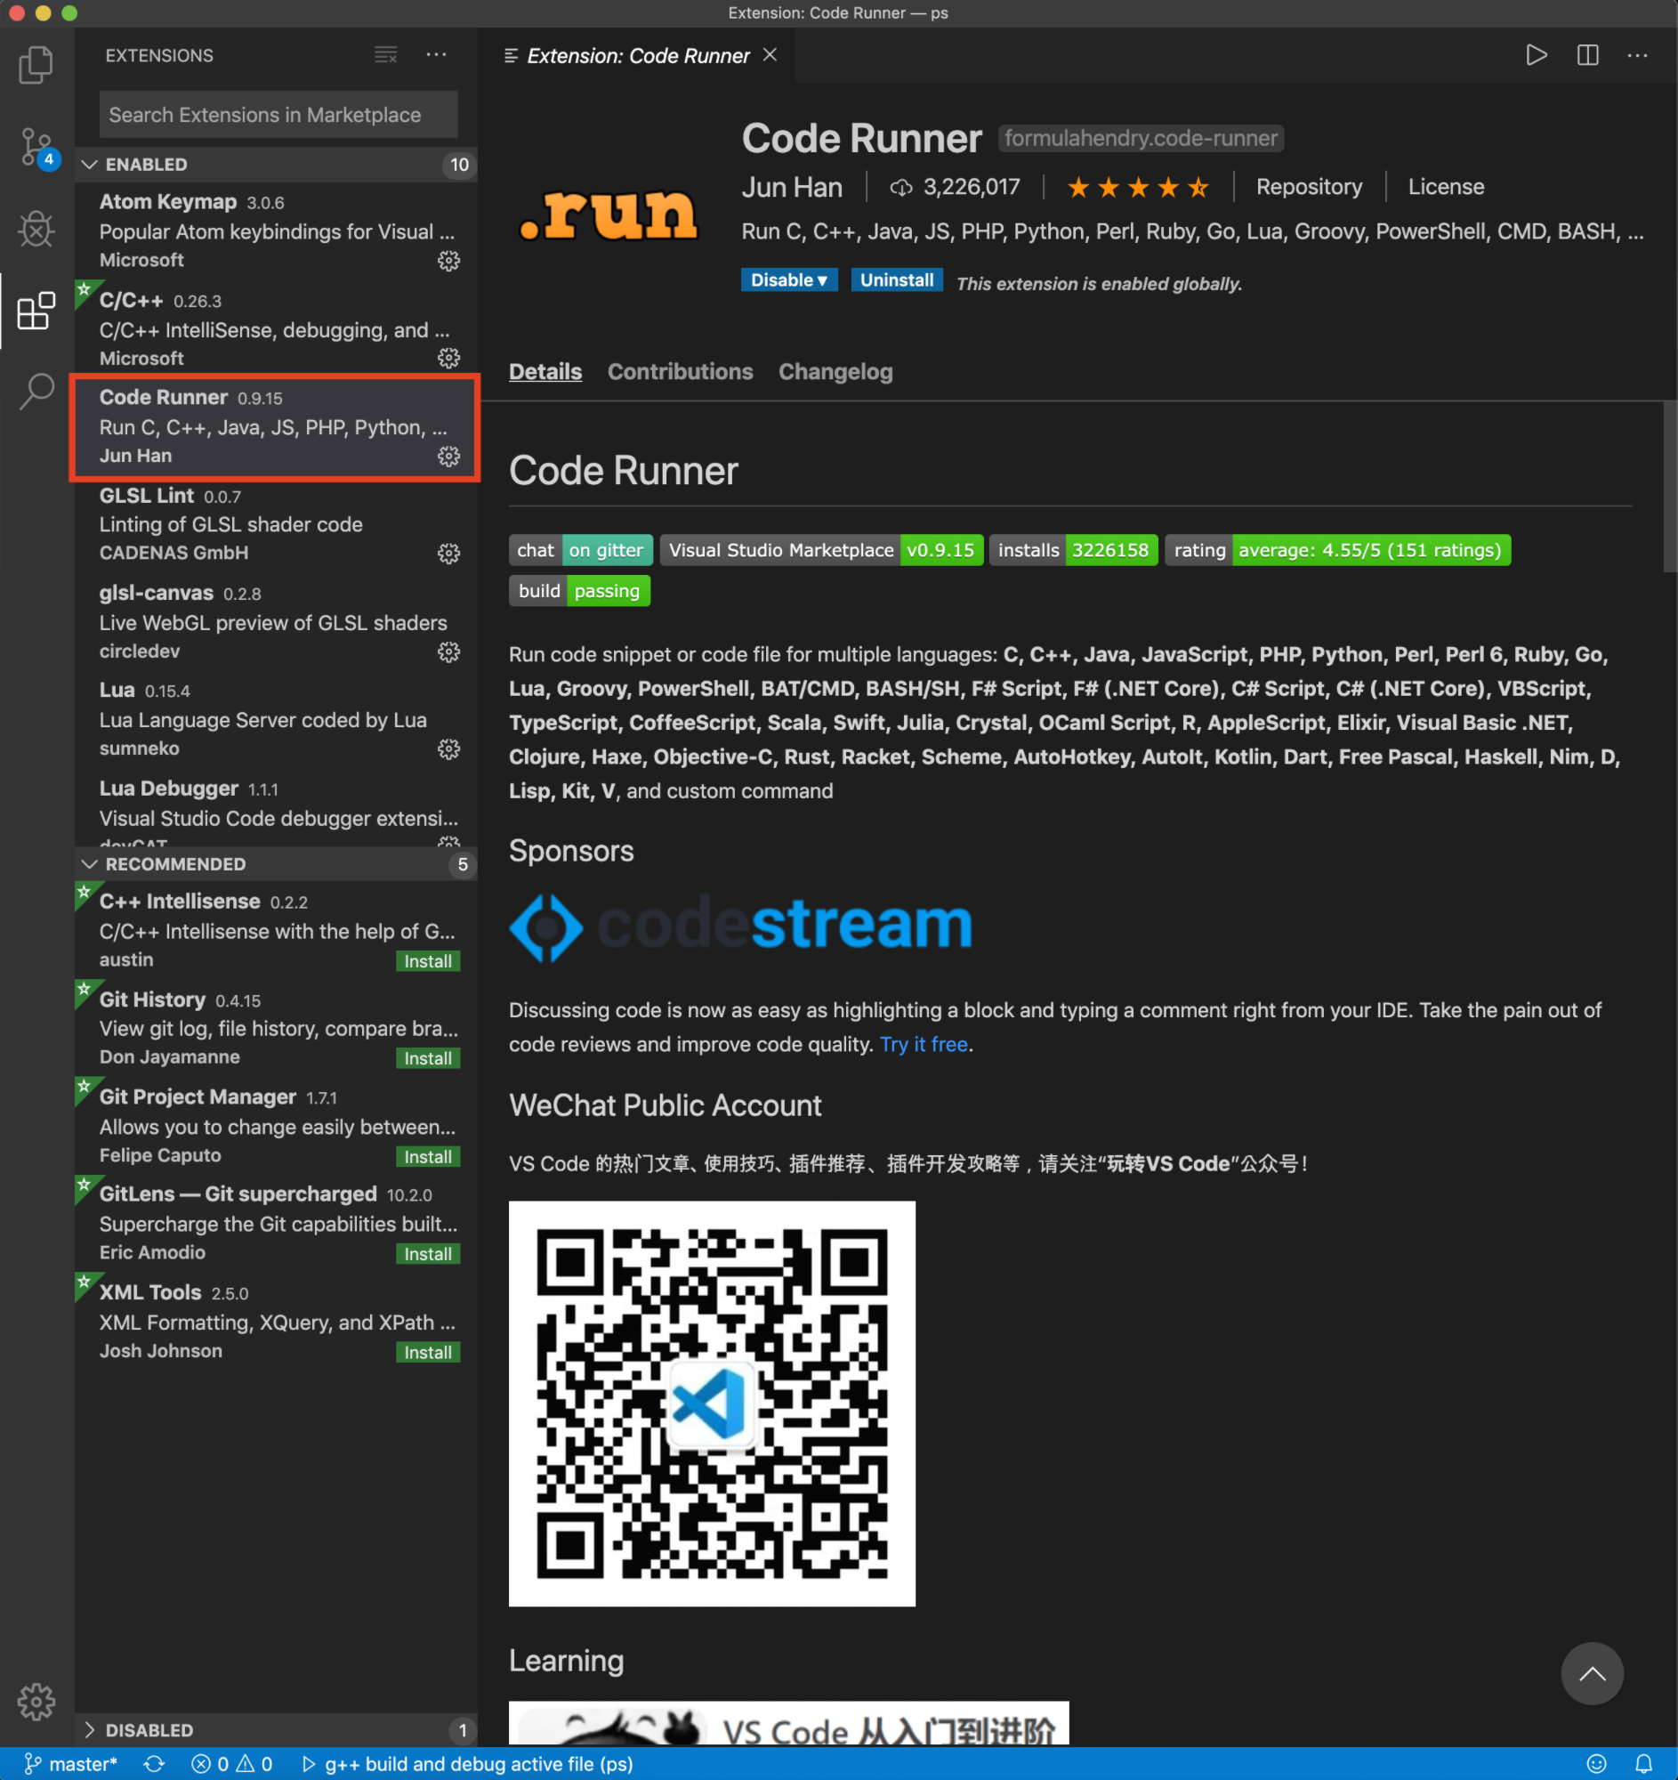Viewport: 1678px width, 1780px height.
Task: Click the g++ build and debug active file status item
Action: coord(467,1764)
